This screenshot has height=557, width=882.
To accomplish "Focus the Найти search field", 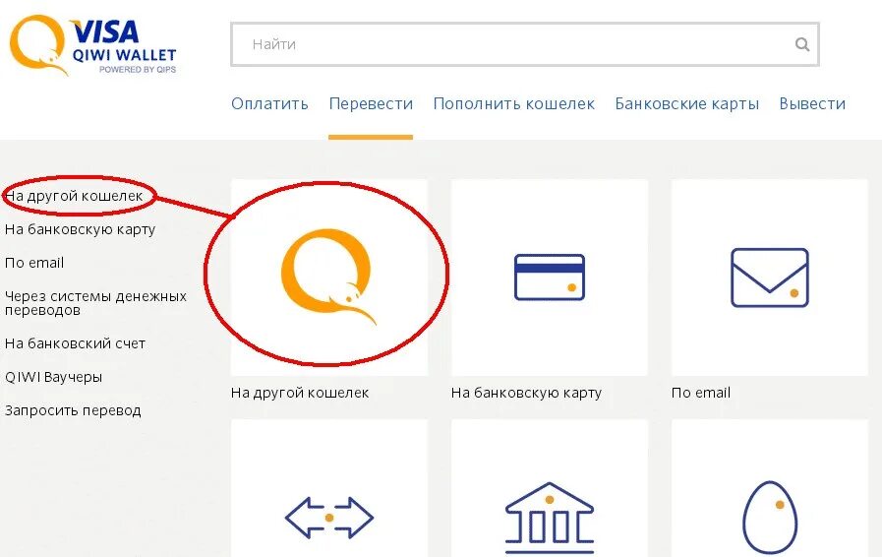I will (x=524, y=44).
